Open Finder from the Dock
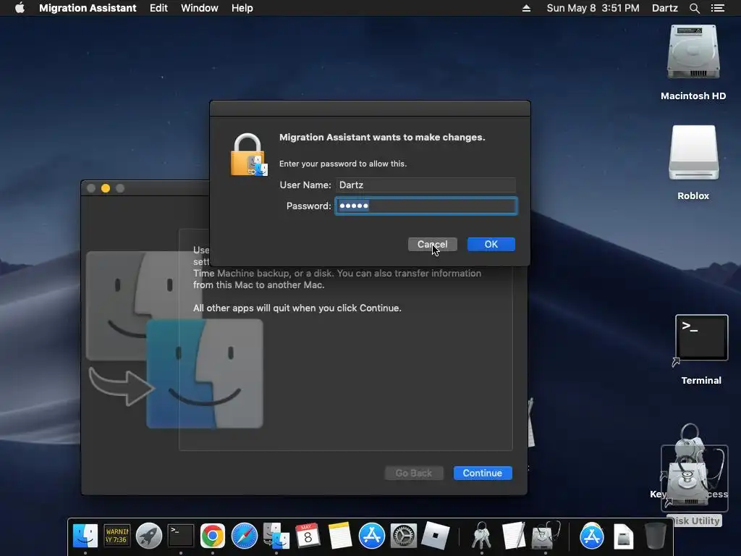This screenshot has width=741, height=556. pyautogui.click(x=85, y=536)
